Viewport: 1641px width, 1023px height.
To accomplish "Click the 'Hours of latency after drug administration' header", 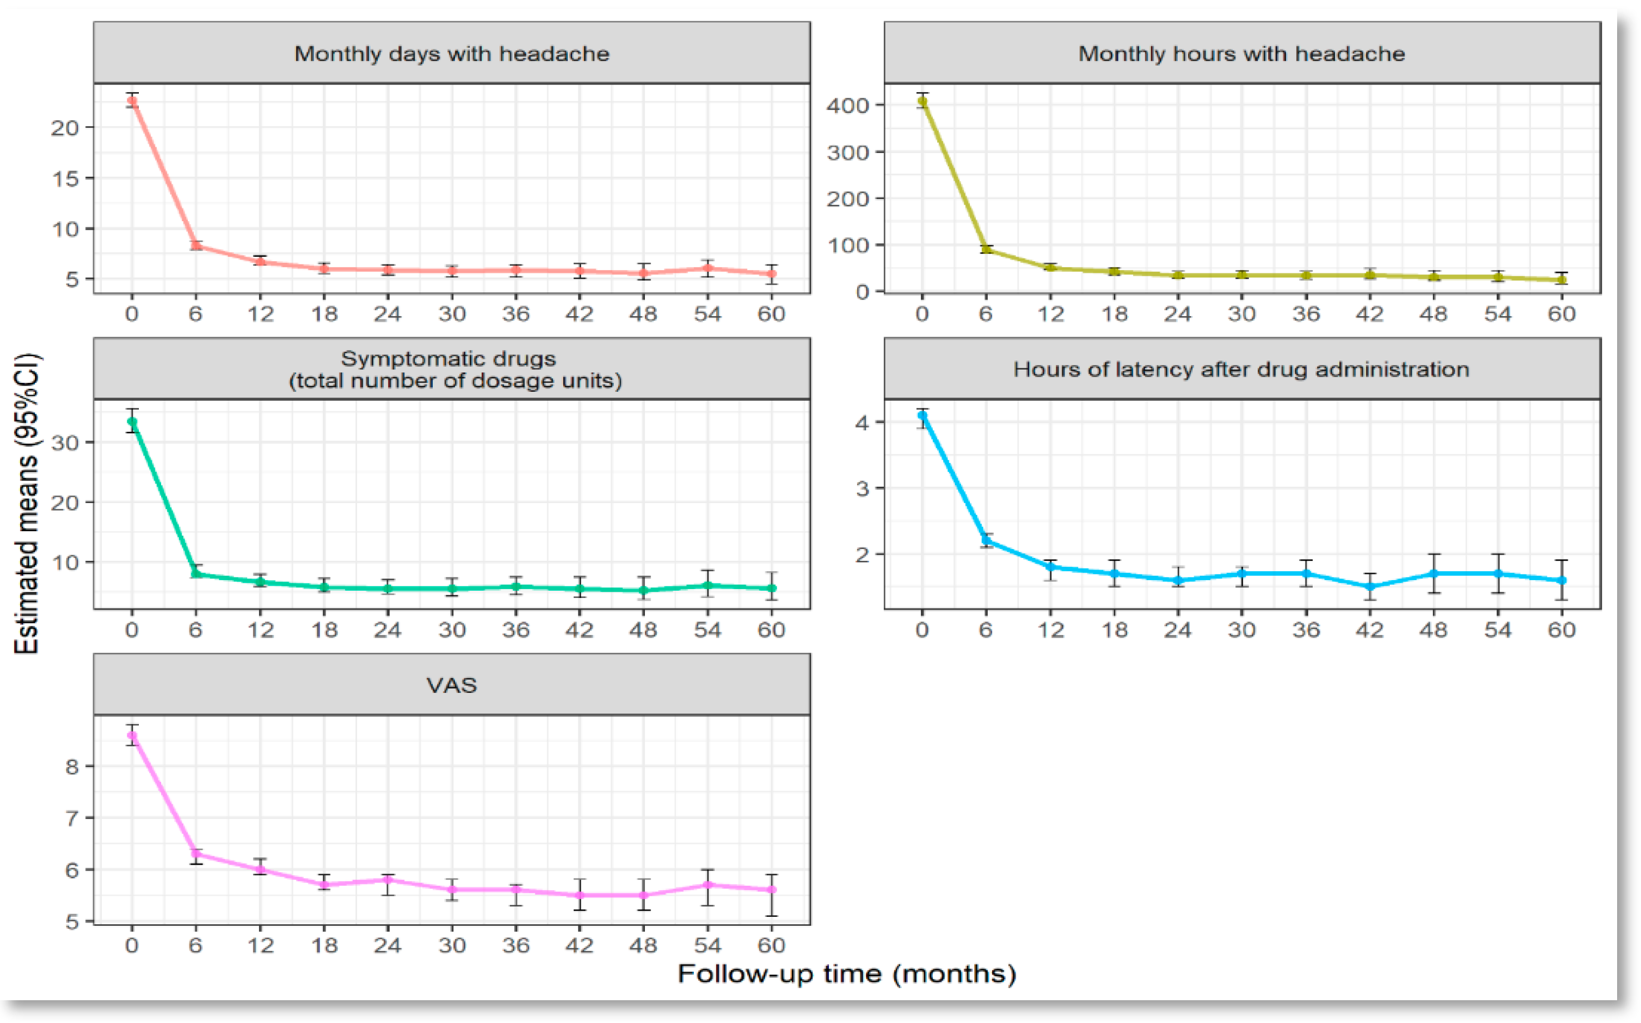I will point(1241,370).
